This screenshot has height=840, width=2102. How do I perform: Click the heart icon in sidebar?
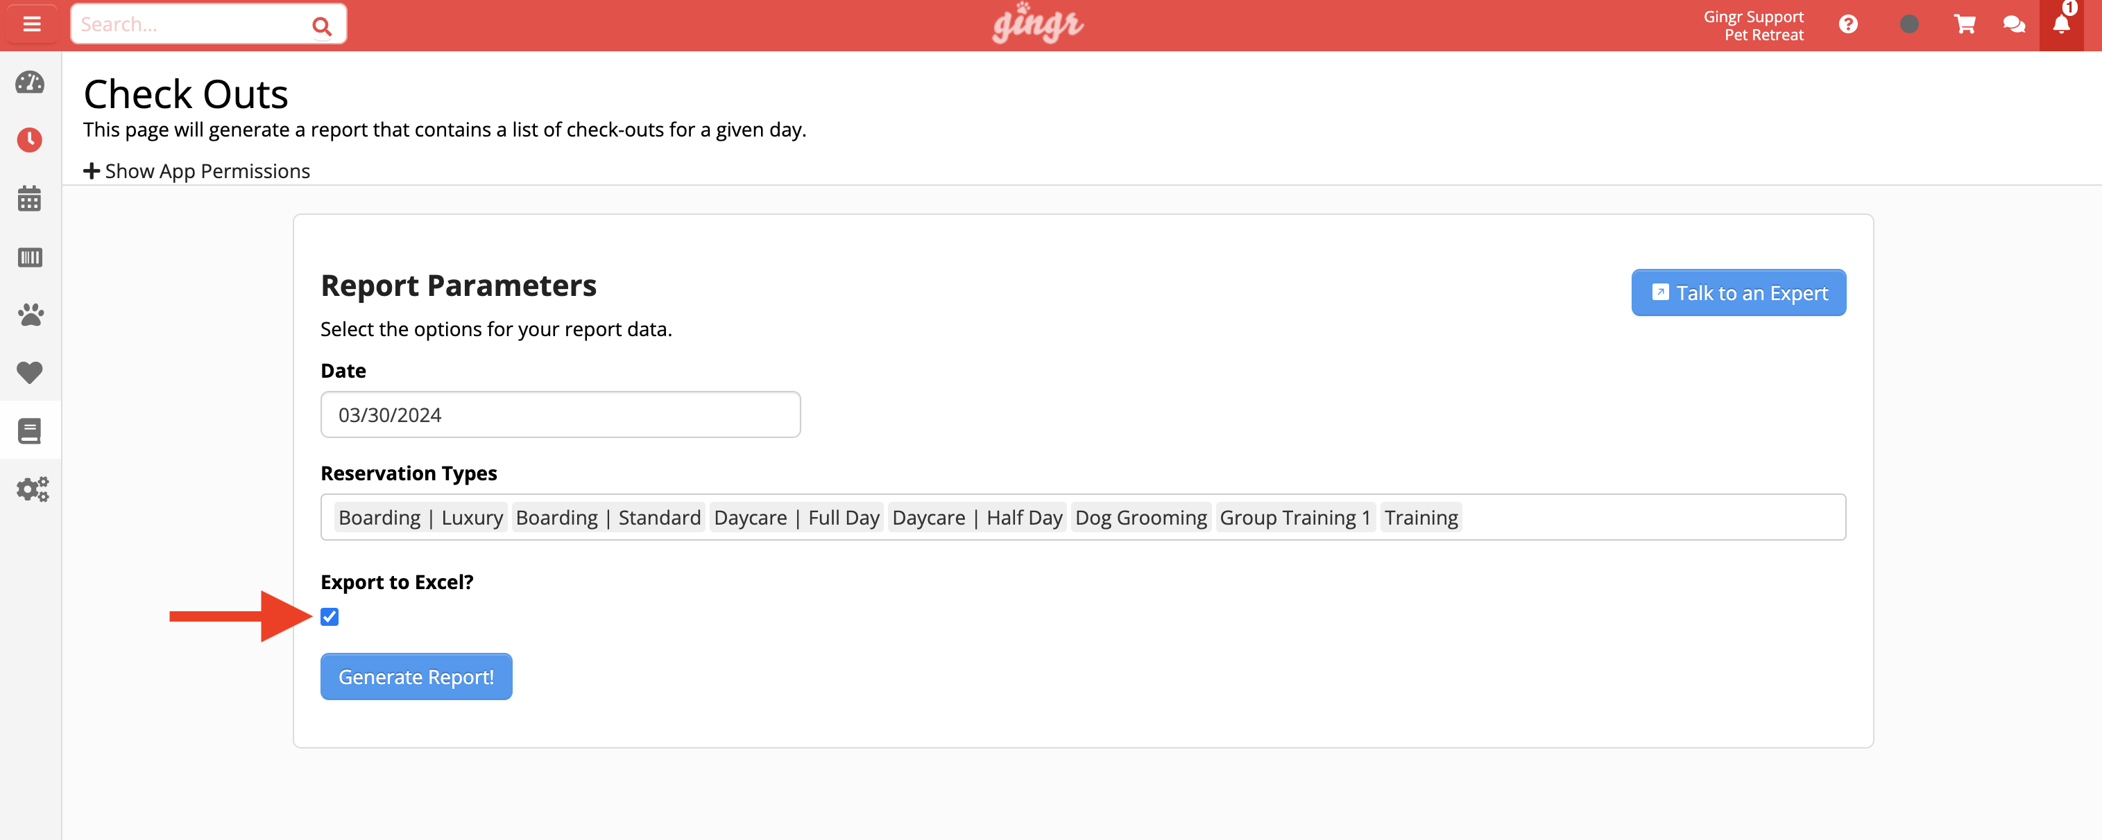point(29,373)
